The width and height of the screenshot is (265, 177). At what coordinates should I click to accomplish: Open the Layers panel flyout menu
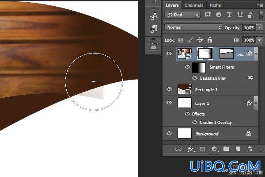click(261, 5)
